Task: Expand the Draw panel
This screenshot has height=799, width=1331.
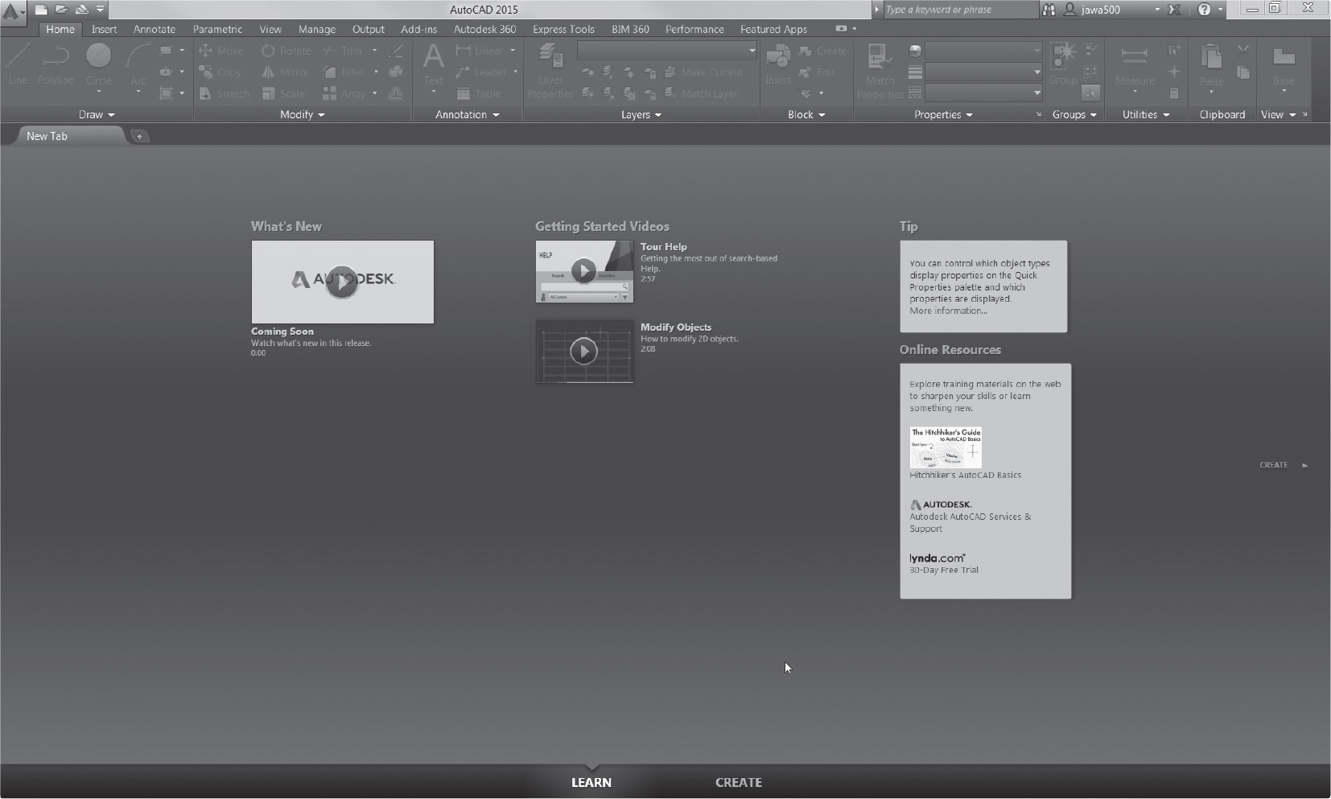Action: (x=97, y=115)
